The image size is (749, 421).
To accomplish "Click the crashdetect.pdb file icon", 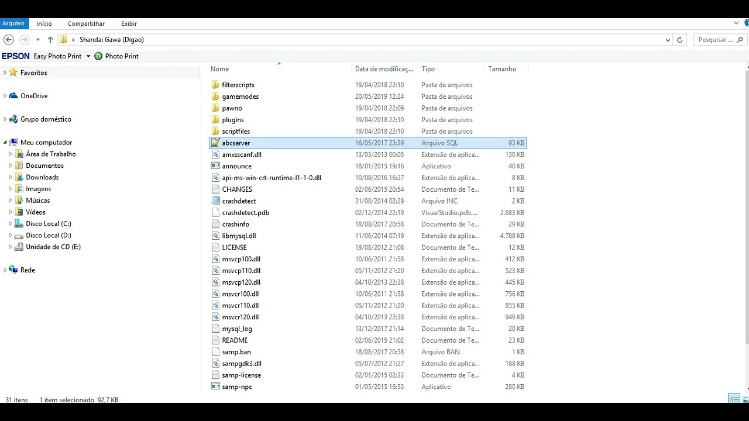I will 215,213.
